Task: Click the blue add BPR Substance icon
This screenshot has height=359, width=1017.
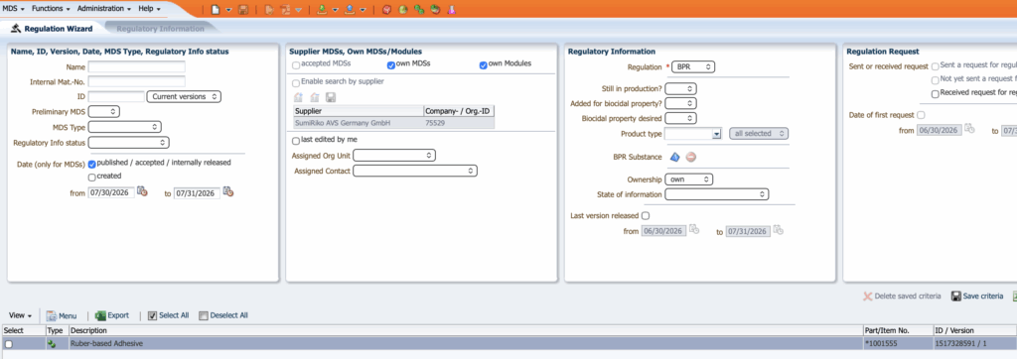Action: (x=675, y=157)
